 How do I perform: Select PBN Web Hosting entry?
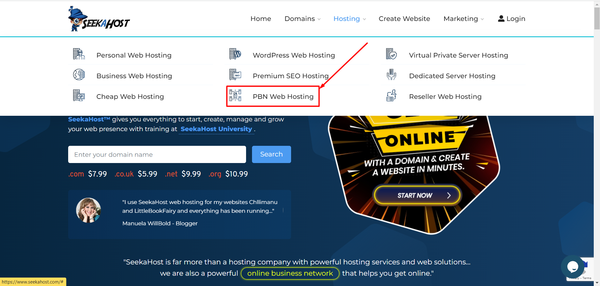tap(283, 97)
